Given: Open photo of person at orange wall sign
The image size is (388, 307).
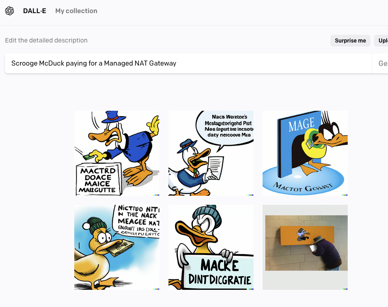Looking at the screenshot, I should 305,247.
